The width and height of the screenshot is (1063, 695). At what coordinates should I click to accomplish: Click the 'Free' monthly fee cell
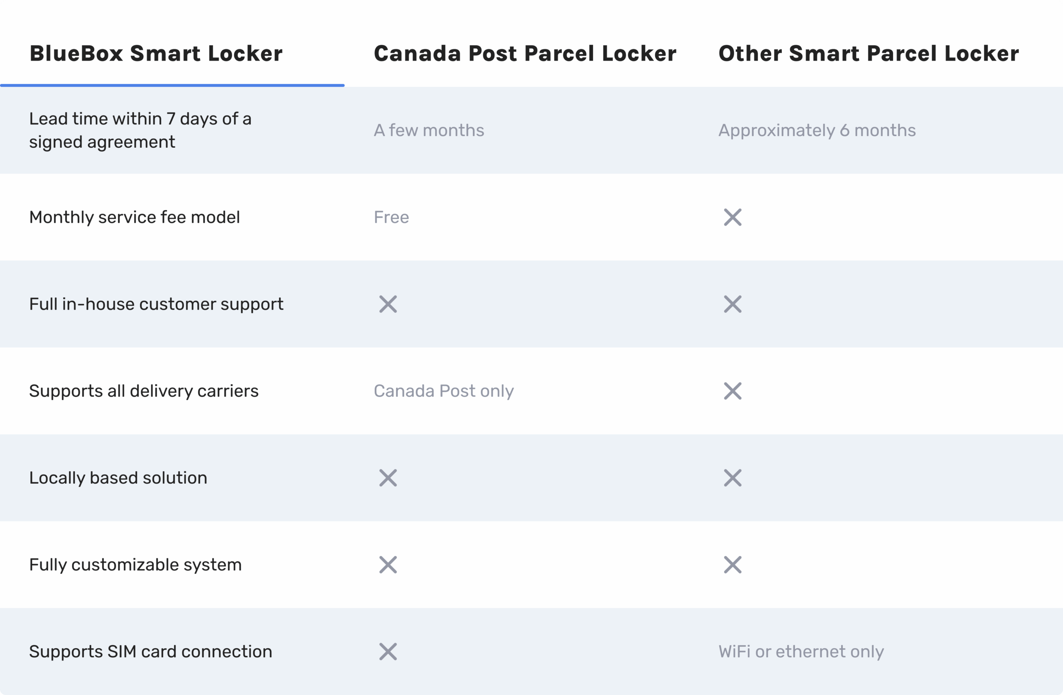point(391,217)
